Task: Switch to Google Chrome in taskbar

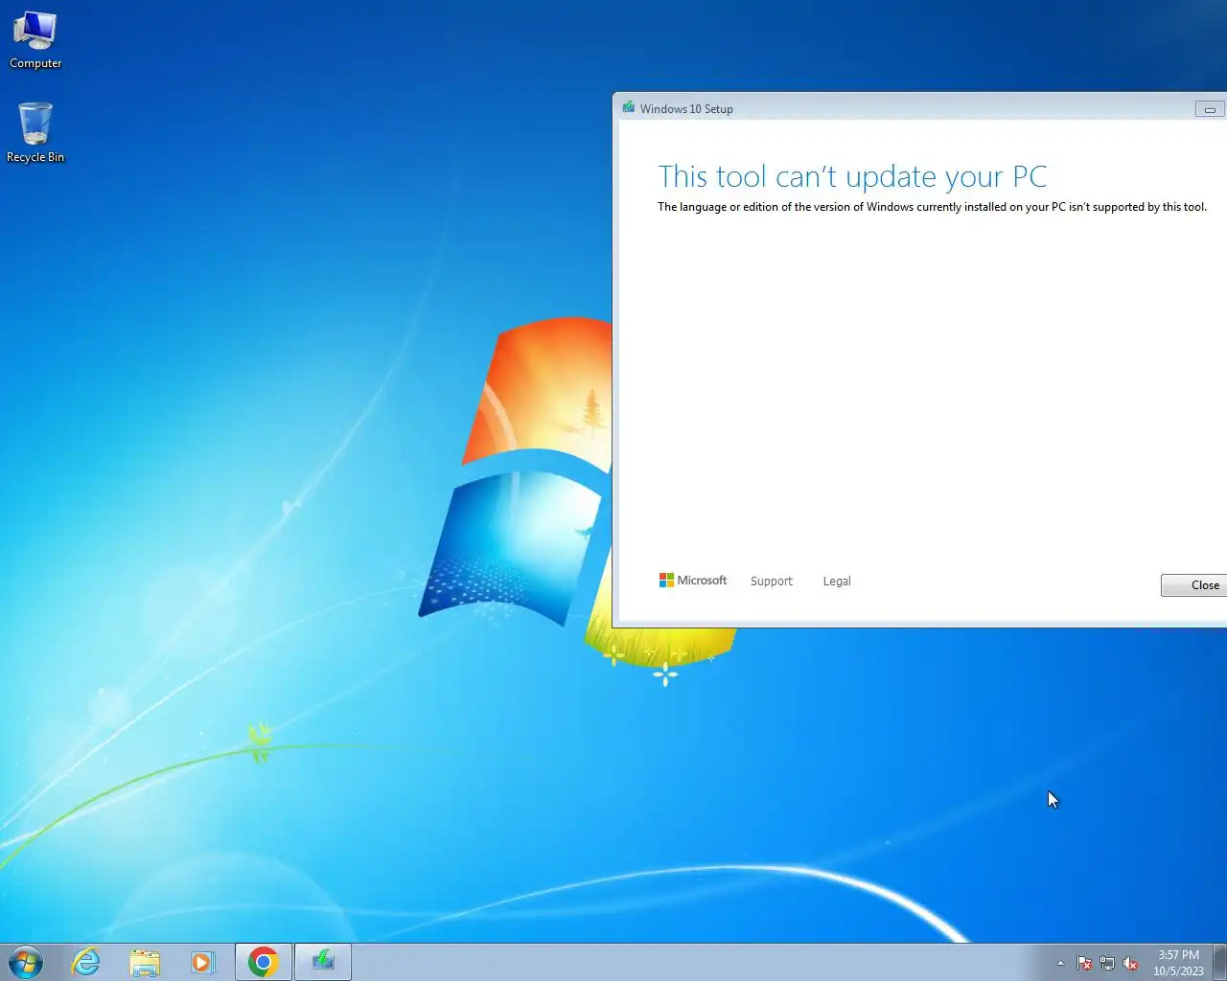Action: click(264, 962)
